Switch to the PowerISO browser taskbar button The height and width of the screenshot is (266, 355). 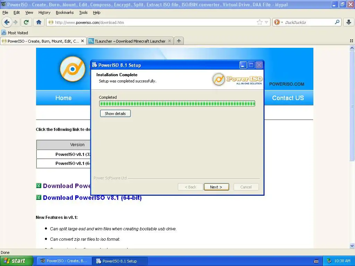click(64, 261)
